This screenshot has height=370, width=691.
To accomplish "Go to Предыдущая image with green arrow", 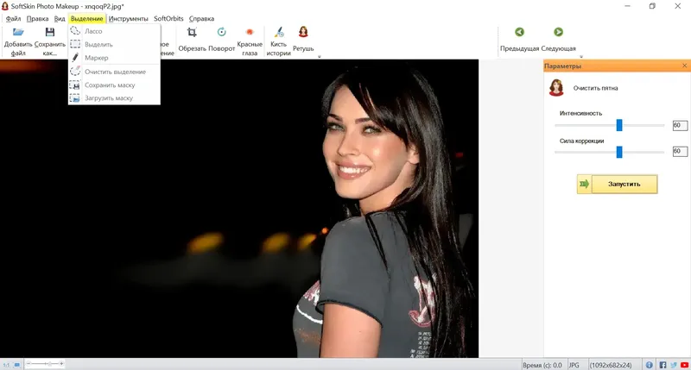I will click(x=520, y=32).
